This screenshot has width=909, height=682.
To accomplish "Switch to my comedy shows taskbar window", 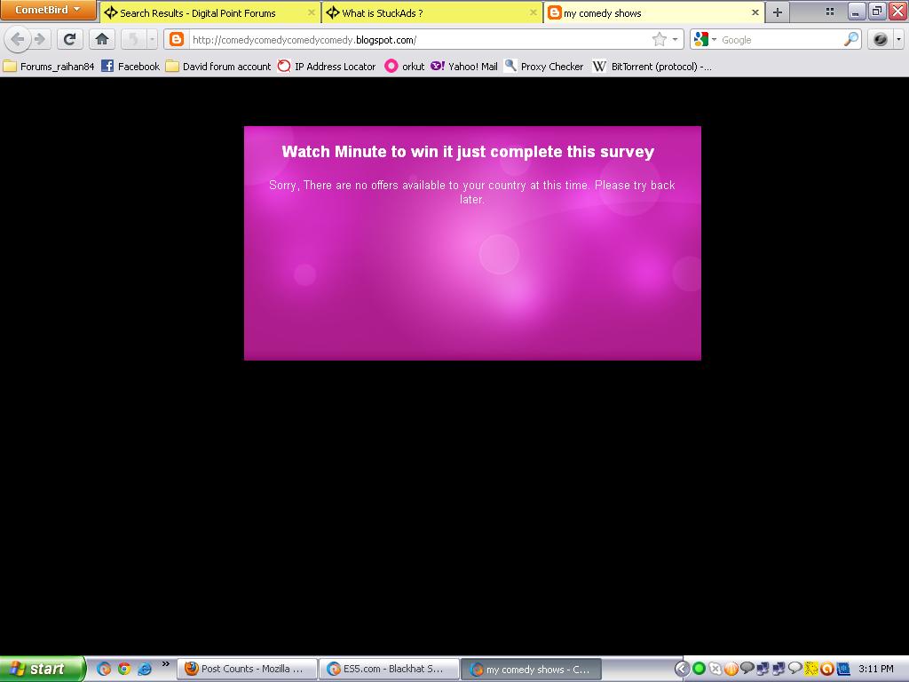I will 531,670.
